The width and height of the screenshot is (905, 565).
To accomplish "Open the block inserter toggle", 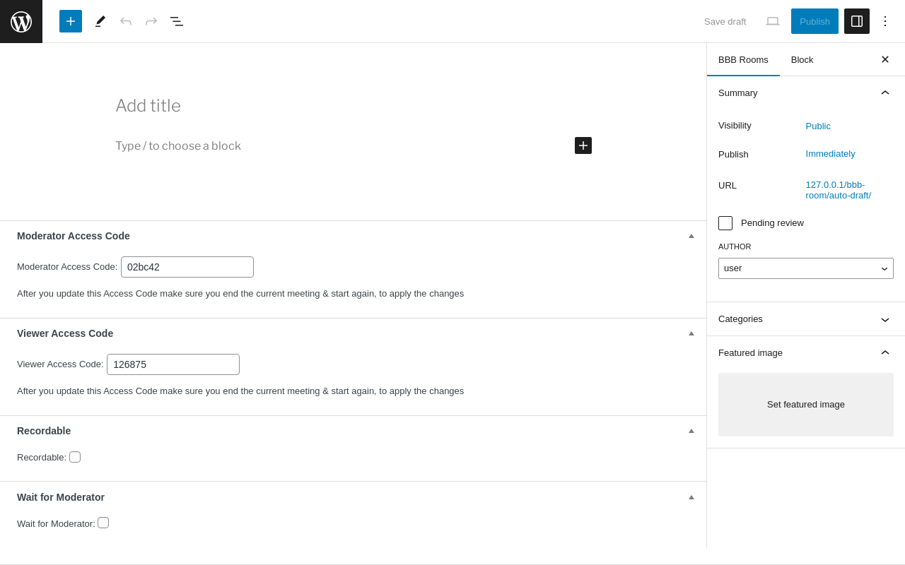I will tap(71, 21).
